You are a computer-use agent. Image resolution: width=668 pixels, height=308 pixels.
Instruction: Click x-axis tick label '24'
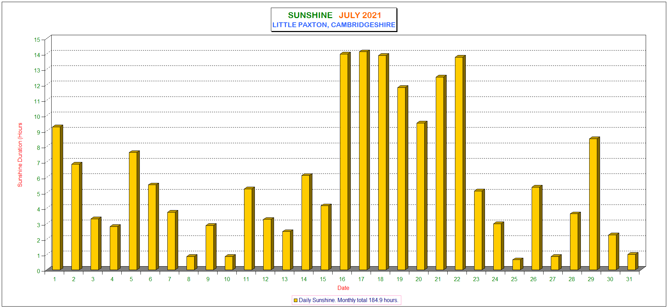click(495, 279)
